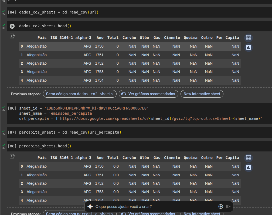
Task: Click 'Afeganistão' in row 2 of percapita_sheets table
Action: coord(37,183)
